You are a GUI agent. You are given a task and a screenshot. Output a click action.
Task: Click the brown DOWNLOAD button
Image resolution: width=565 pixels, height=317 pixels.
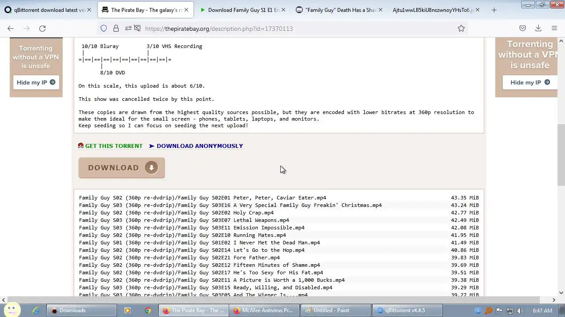click(x=122, y=168)
